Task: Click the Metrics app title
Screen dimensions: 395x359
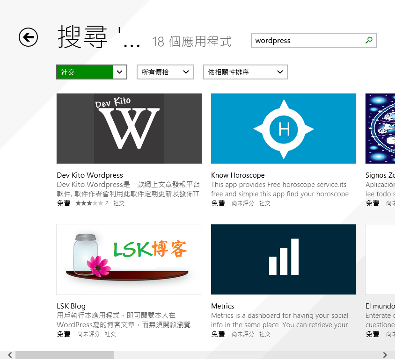Action: pos(223,306)
